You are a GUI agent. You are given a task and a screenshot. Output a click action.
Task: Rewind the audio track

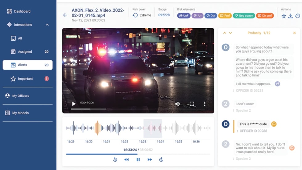pyautogui.click(x=126, y=160)
